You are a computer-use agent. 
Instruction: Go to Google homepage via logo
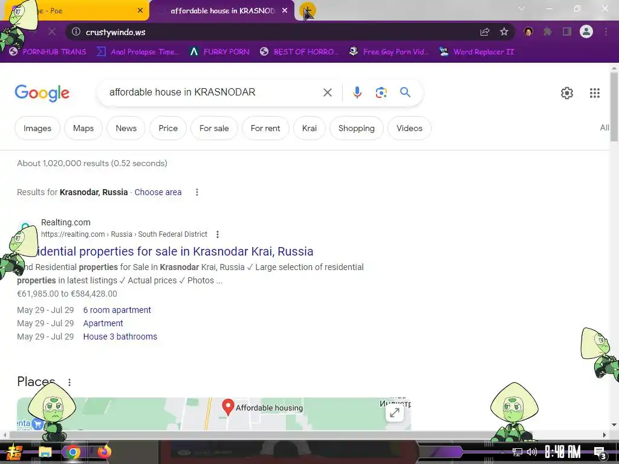pos(42,92)
